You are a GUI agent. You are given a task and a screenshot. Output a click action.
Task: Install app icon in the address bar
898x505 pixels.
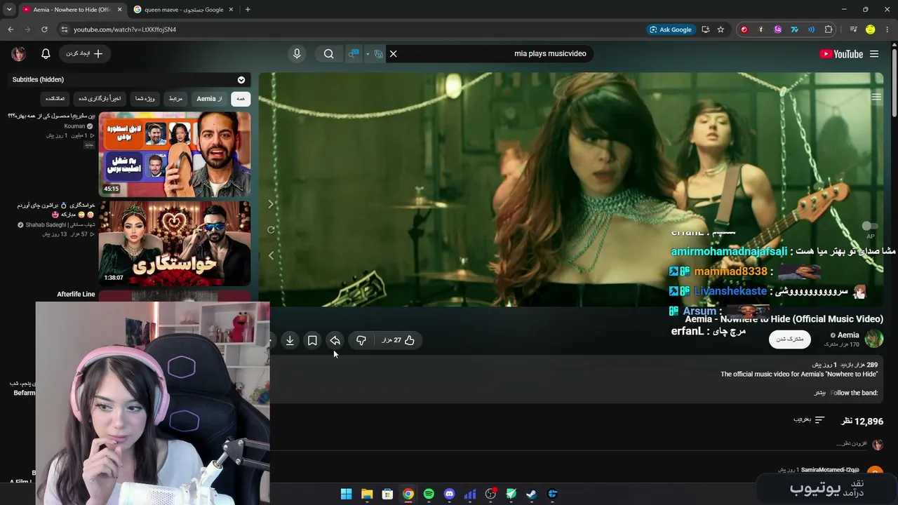pos(705,29)
